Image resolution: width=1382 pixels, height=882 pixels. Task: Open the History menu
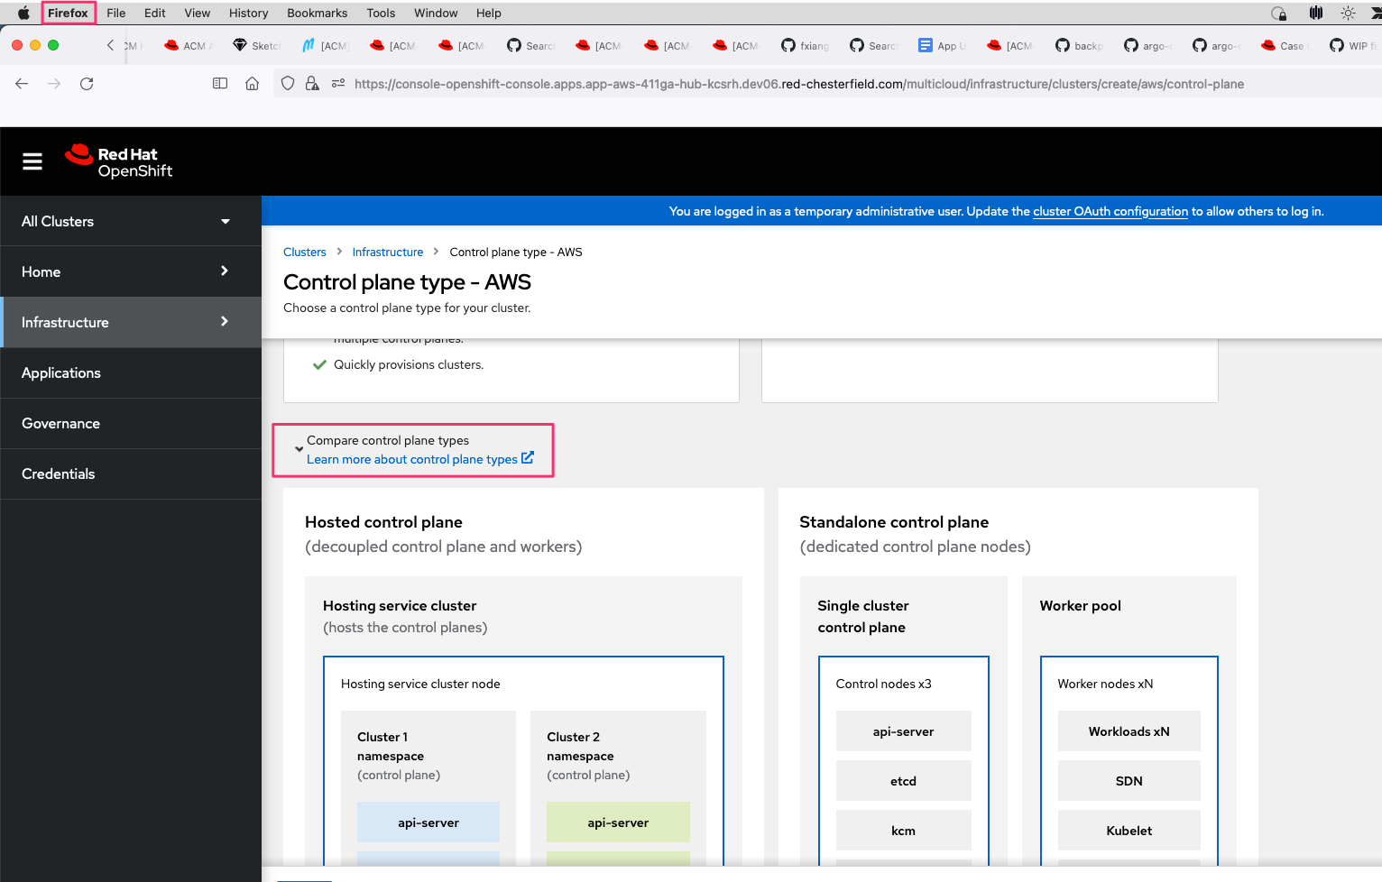click(x=249, y=13)
